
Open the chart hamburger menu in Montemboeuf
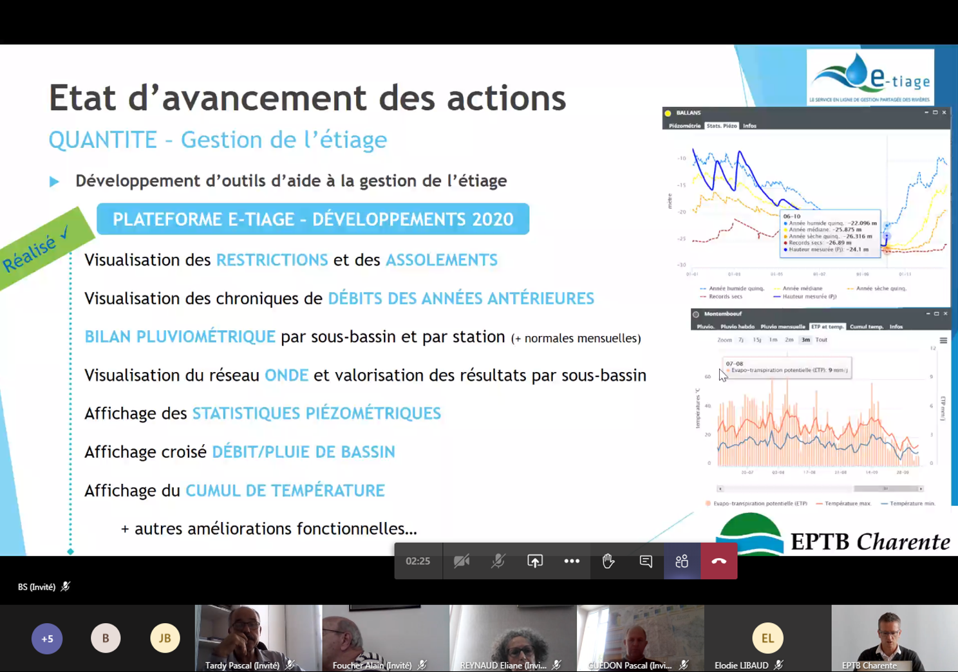(x=943, y=341)
